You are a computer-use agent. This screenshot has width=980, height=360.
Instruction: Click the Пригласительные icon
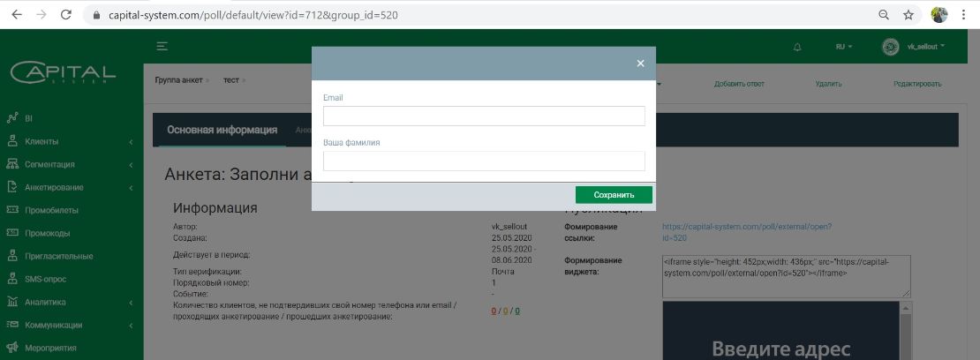tap(11, 256)
